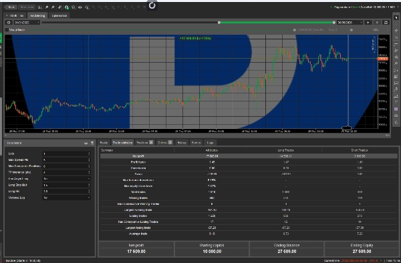Click the Back button in toolbar
This screenshot has height=263, width=401.
10,7
